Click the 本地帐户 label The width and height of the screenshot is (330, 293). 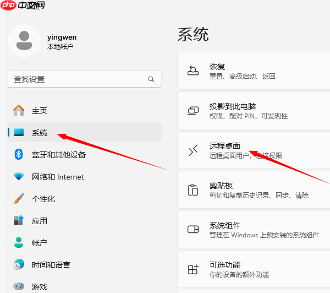60,47
